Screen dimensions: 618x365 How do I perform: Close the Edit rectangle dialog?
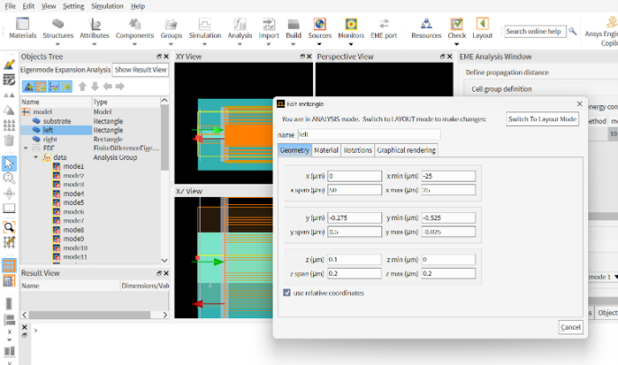[x=579, y=103]
